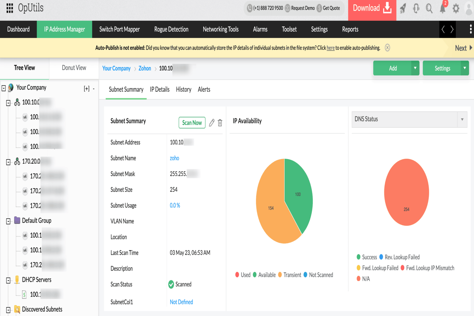Select the Discovered Subnets tree item

coord(38,309)
